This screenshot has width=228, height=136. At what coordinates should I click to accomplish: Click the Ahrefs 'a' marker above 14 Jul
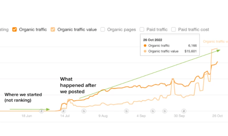pyautogui.click(x=63, y=111)
